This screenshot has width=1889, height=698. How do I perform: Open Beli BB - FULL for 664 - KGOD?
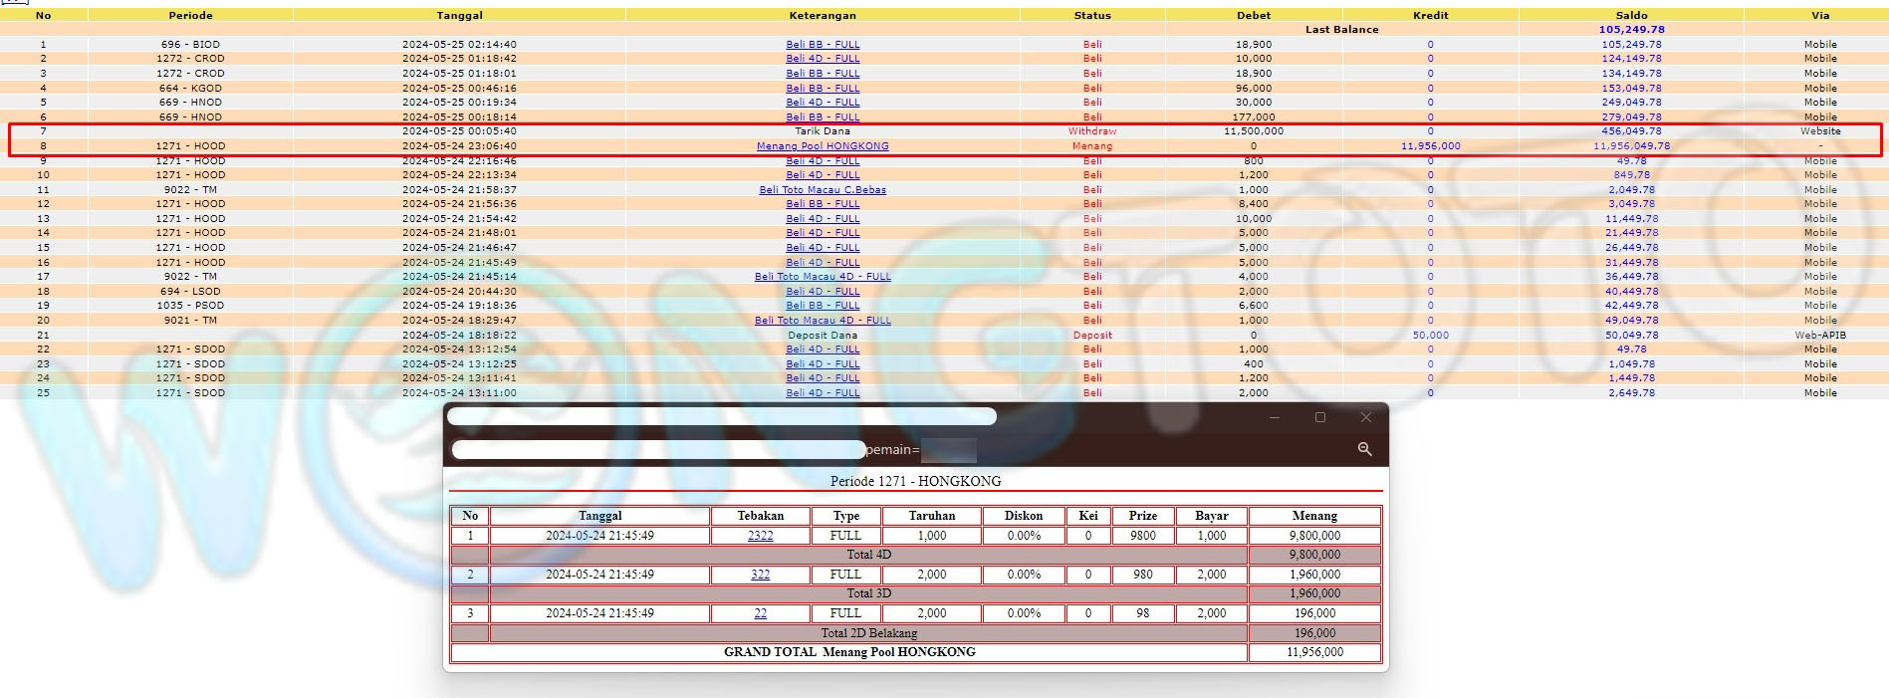click(822, 89)
